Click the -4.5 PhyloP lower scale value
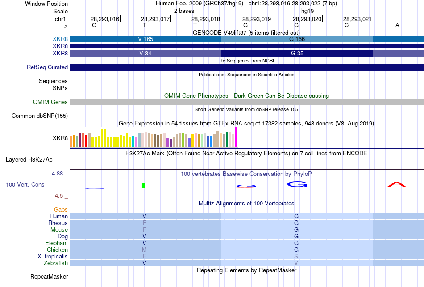 pyautogui.click(x=58, y=196)
